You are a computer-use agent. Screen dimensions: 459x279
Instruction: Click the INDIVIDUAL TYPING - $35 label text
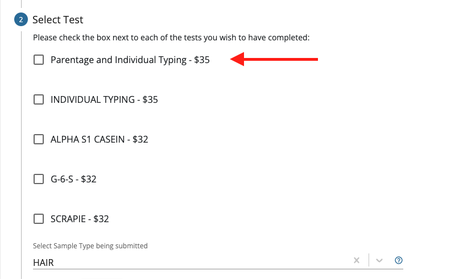[x=104, y=99]
